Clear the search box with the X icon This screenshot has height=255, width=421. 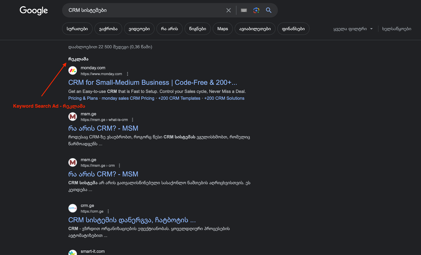[228, 10]
